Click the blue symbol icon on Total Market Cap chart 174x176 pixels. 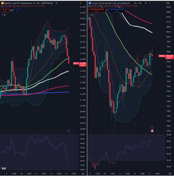(90, 3)
